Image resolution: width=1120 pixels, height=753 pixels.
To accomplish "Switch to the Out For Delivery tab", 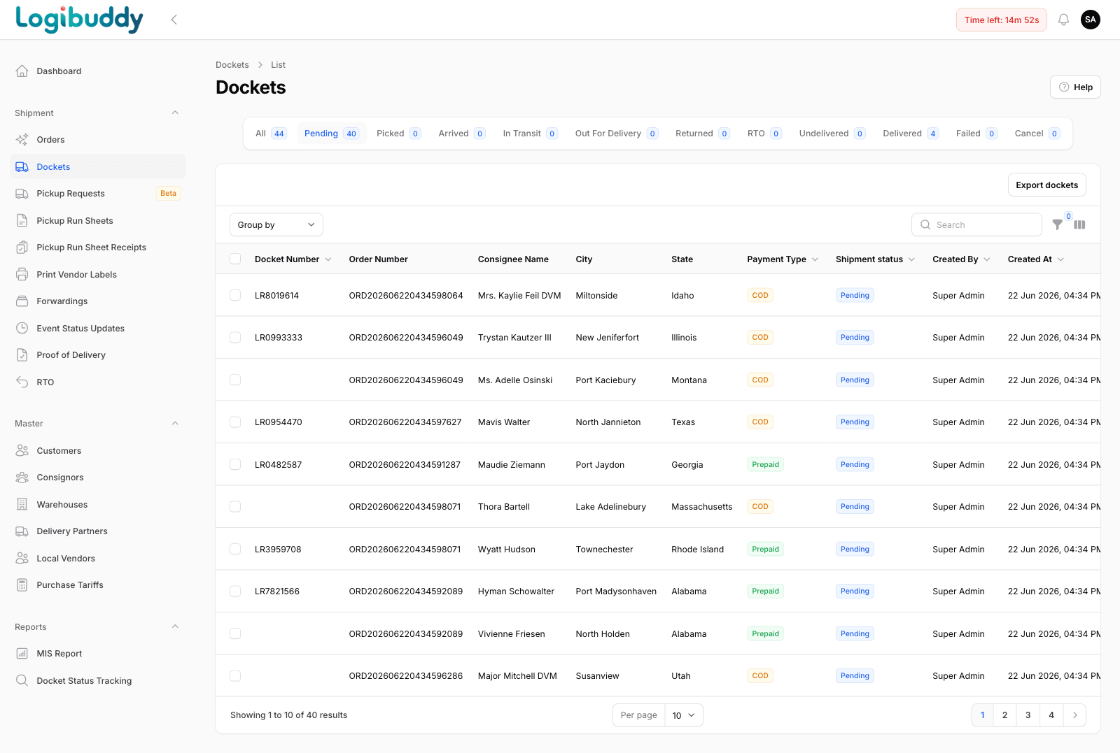I will [x=616, y=134].
